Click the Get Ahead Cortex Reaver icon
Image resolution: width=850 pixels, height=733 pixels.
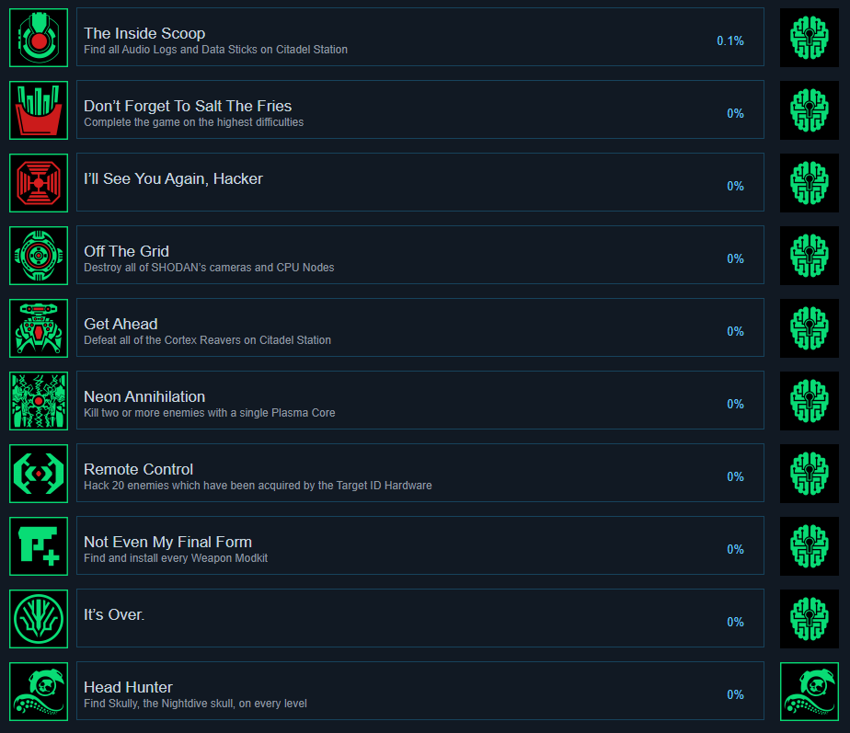(x=39, y=328)
